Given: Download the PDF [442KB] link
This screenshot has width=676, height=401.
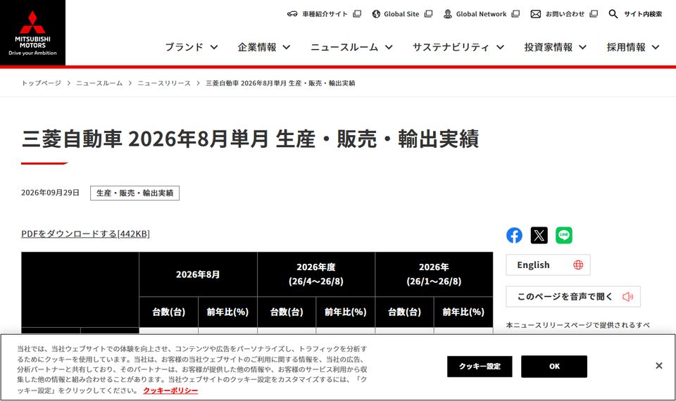Looking at the screenshot, I should click(85, 234).
